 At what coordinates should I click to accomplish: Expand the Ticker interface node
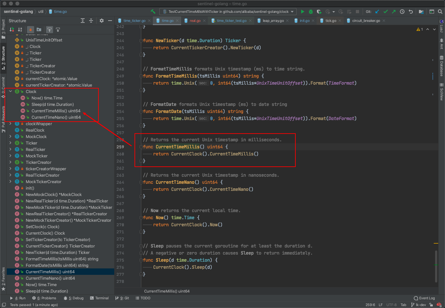(11, 143)
